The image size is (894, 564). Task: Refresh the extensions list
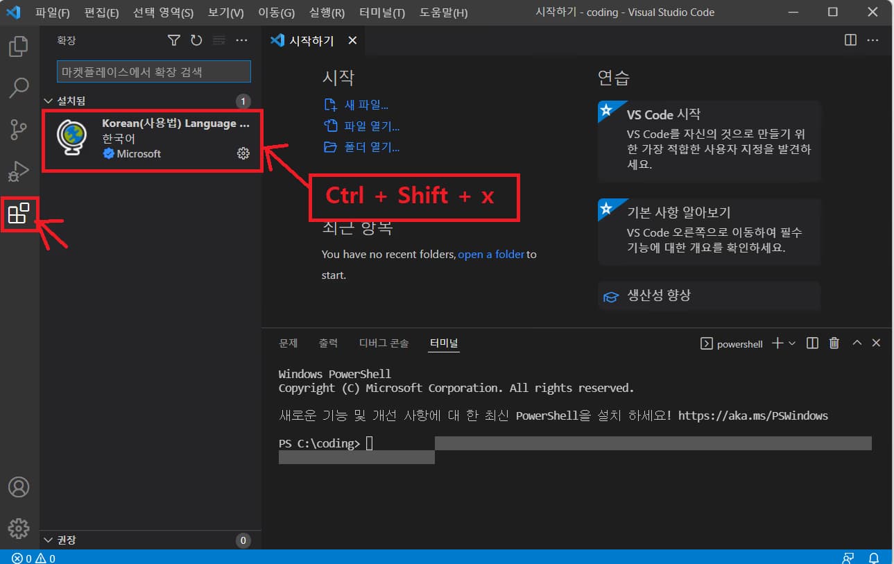pyautogui.click(x=196, y=40)
